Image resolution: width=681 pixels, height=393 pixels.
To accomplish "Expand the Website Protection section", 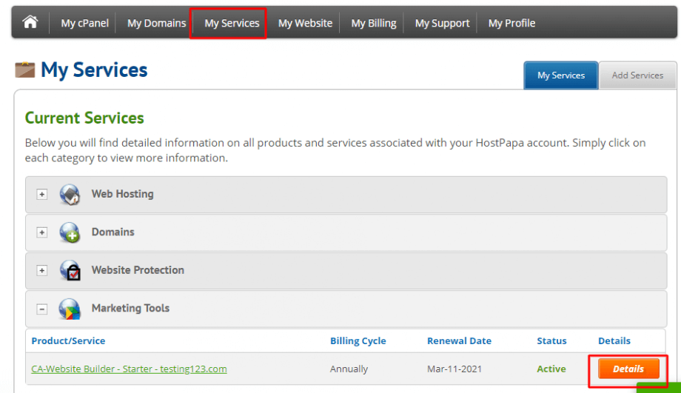I will pyautogui.click(x=41, y=271).
